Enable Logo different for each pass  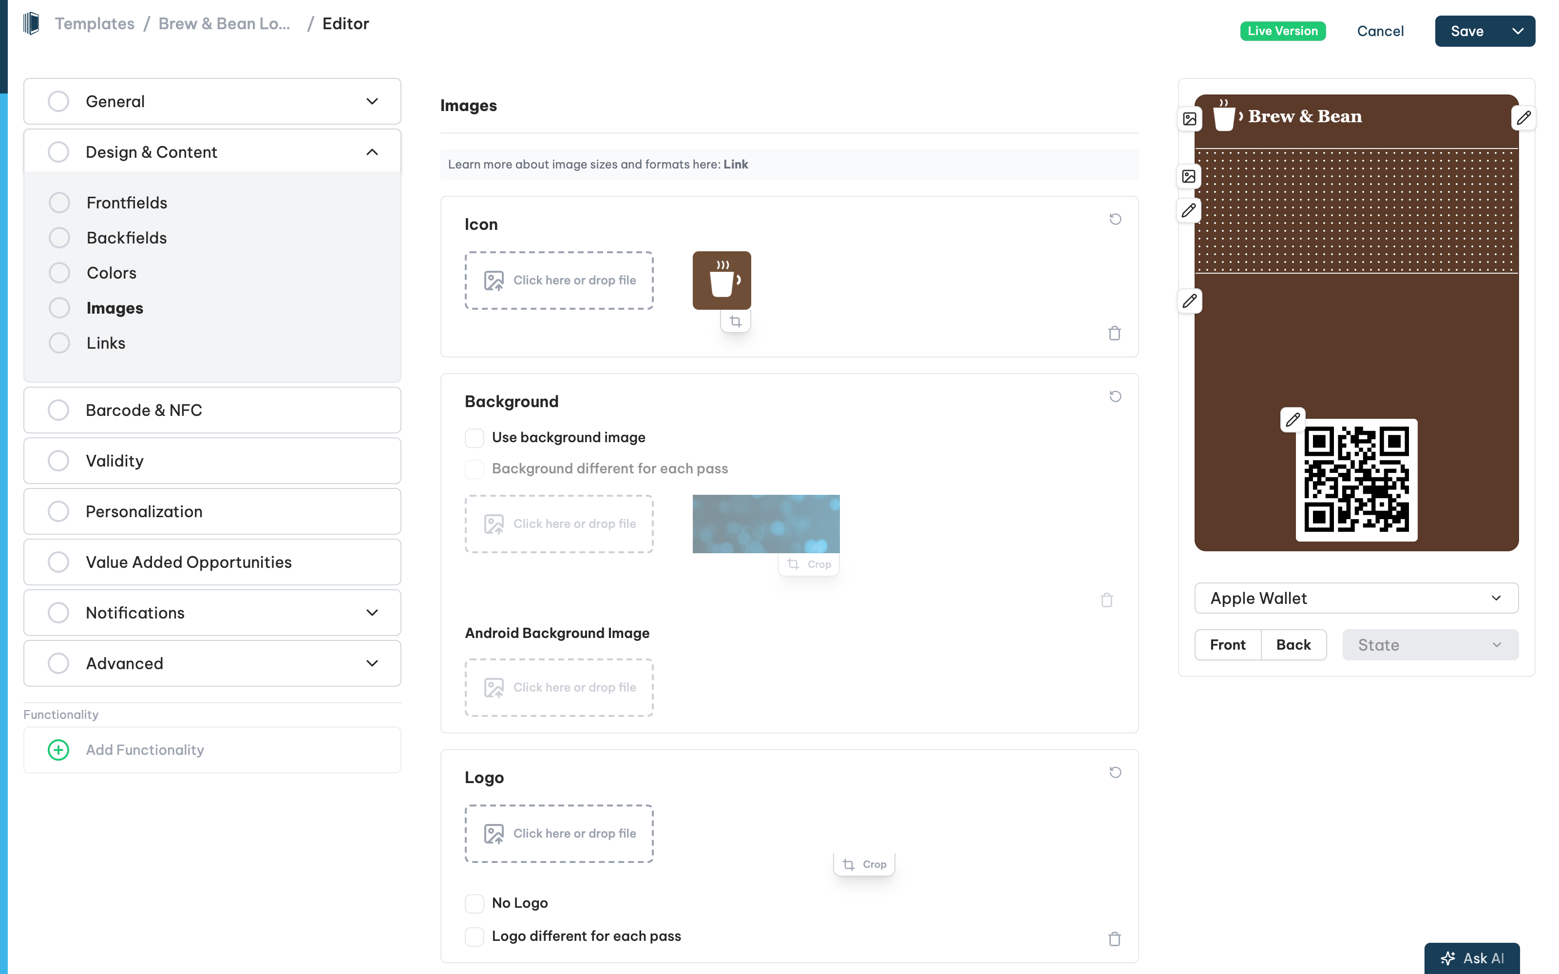475,936
